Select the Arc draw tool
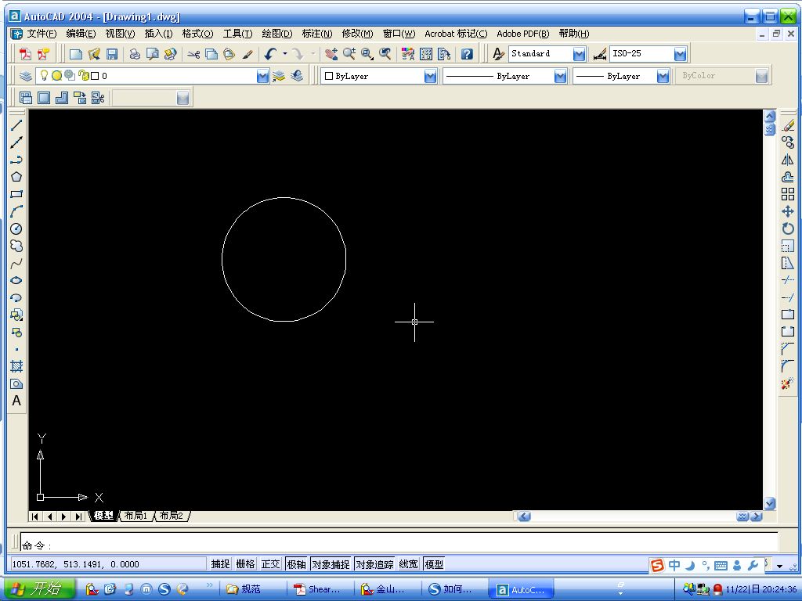802x601 pixels. coord(16,211)
